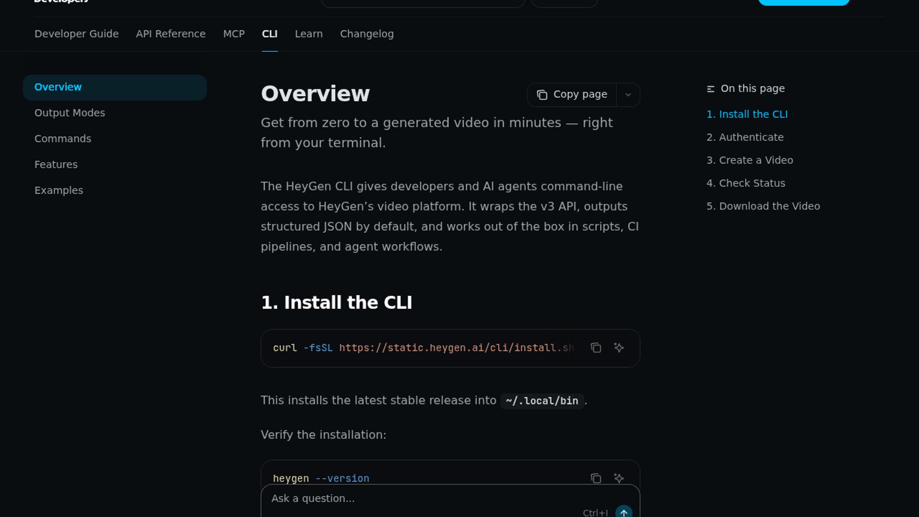Screen dimensions: 919x517
Task: Open the search bar at the top
Action: 423,2
